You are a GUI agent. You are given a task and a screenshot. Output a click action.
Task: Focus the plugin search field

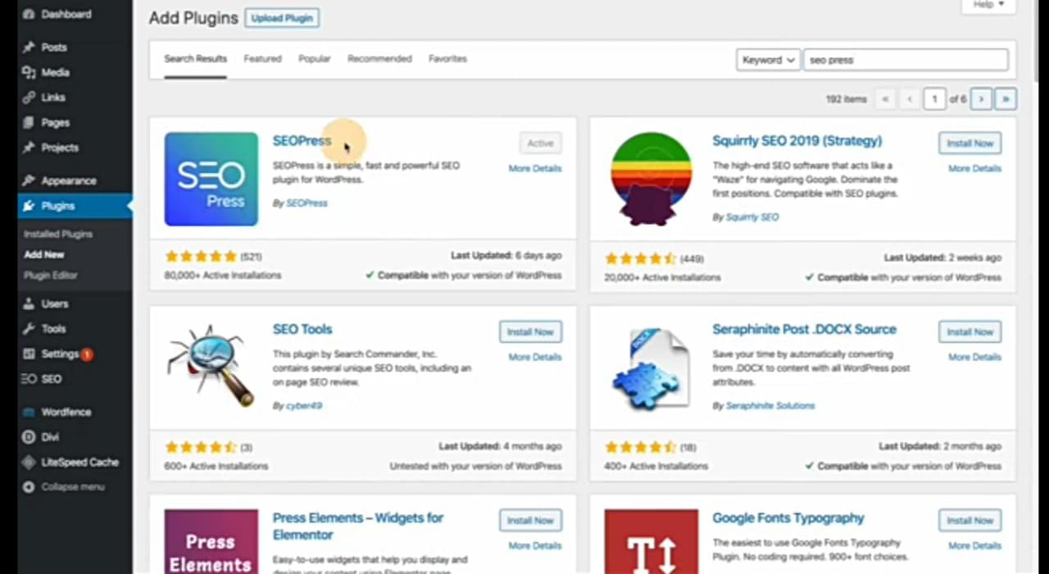point(906,60)
